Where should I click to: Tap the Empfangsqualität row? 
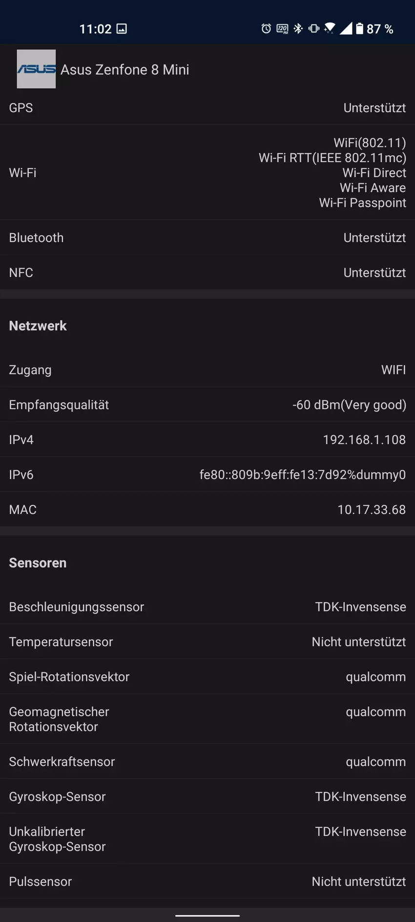coord(207,405)
